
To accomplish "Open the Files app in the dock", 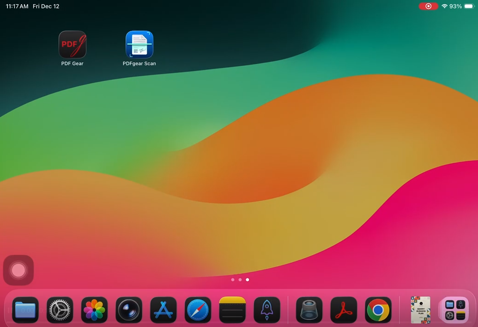I will click(x=25, y=310).
